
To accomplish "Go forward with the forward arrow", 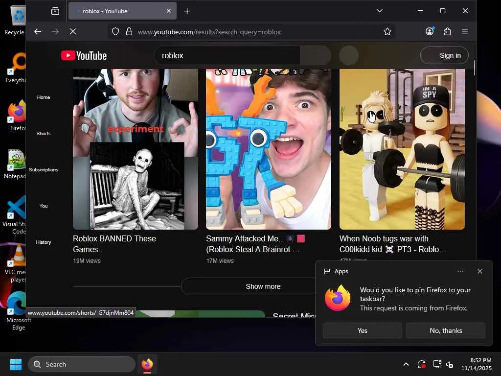I will 55,31.
